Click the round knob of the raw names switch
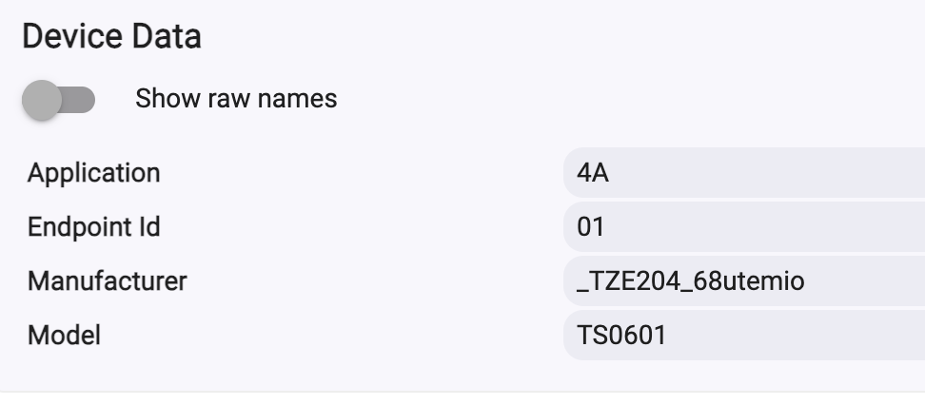 [43, 99]
